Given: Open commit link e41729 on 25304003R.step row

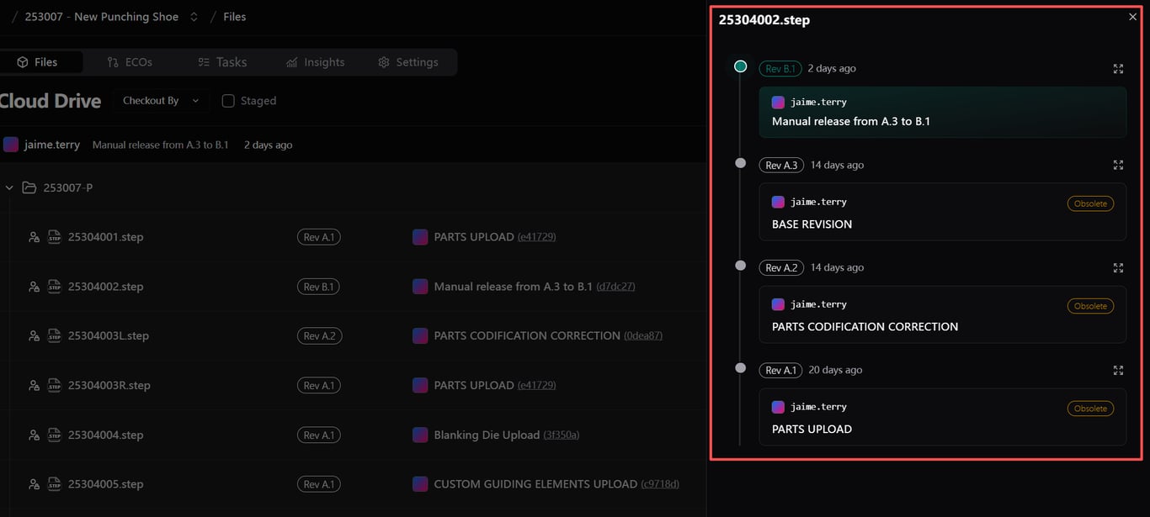Looking at the screenshot, I should click(536, 385).
